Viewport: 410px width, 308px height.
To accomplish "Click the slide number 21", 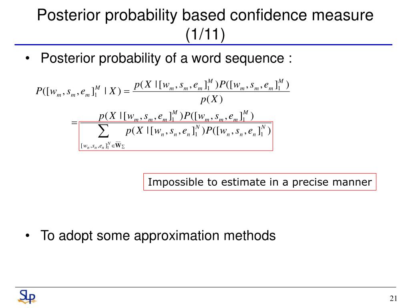I will click(x=393, y=298).
